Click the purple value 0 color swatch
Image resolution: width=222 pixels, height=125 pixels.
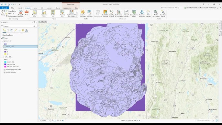point(6,52)
